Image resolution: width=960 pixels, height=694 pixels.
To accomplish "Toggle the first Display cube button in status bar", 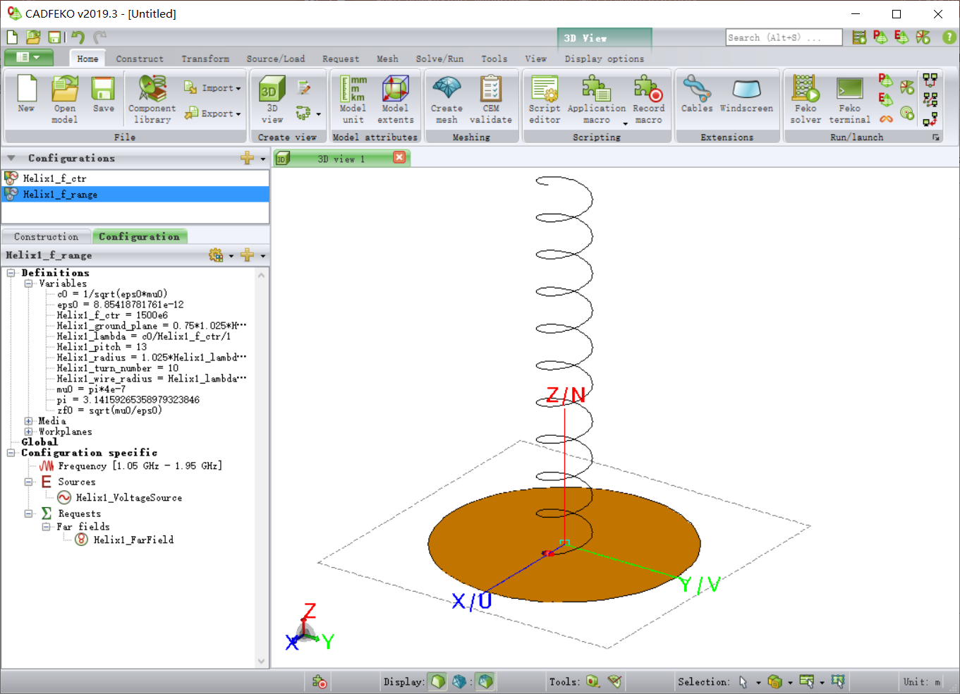I will pos(438,681).
